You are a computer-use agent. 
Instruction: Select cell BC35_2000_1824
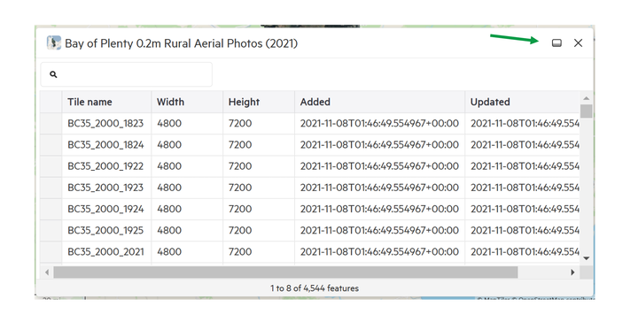tap(106, 145)
